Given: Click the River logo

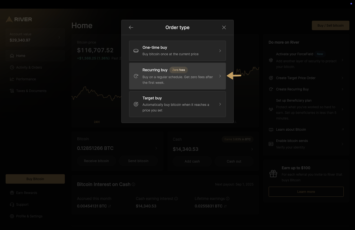Looking at the screenshot, I should 19,19.
